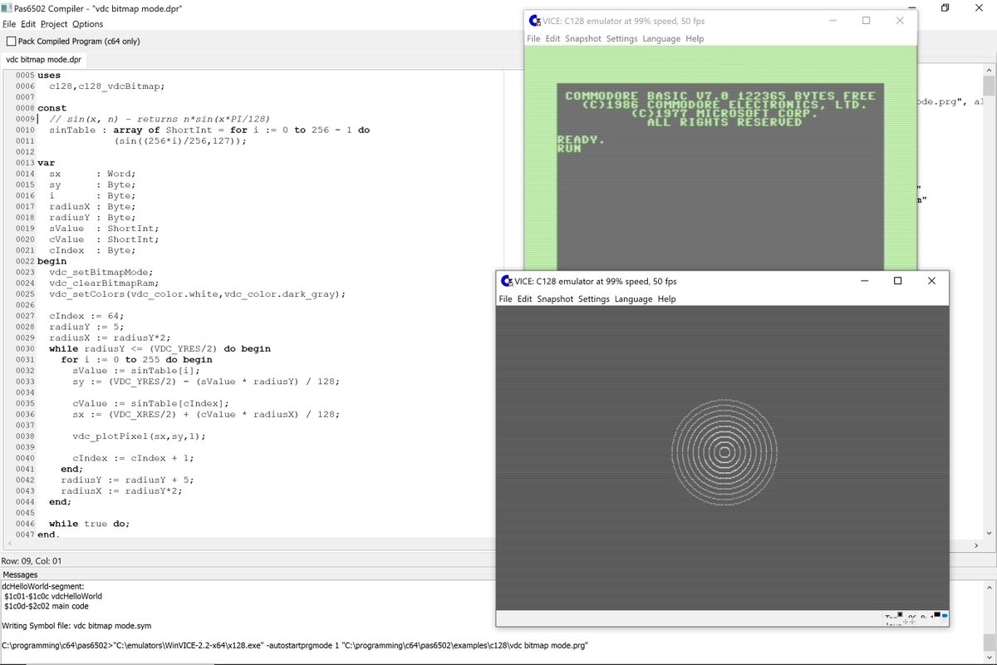997x665 pixels.
Task: Close the front VICE emulator window
Action: [931, 281]
